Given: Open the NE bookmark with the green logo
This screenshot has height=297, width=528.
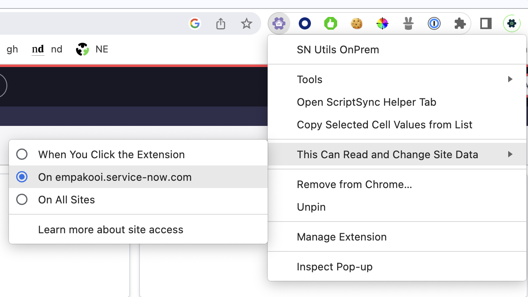Looking at the screenshot, I should 92,49.
